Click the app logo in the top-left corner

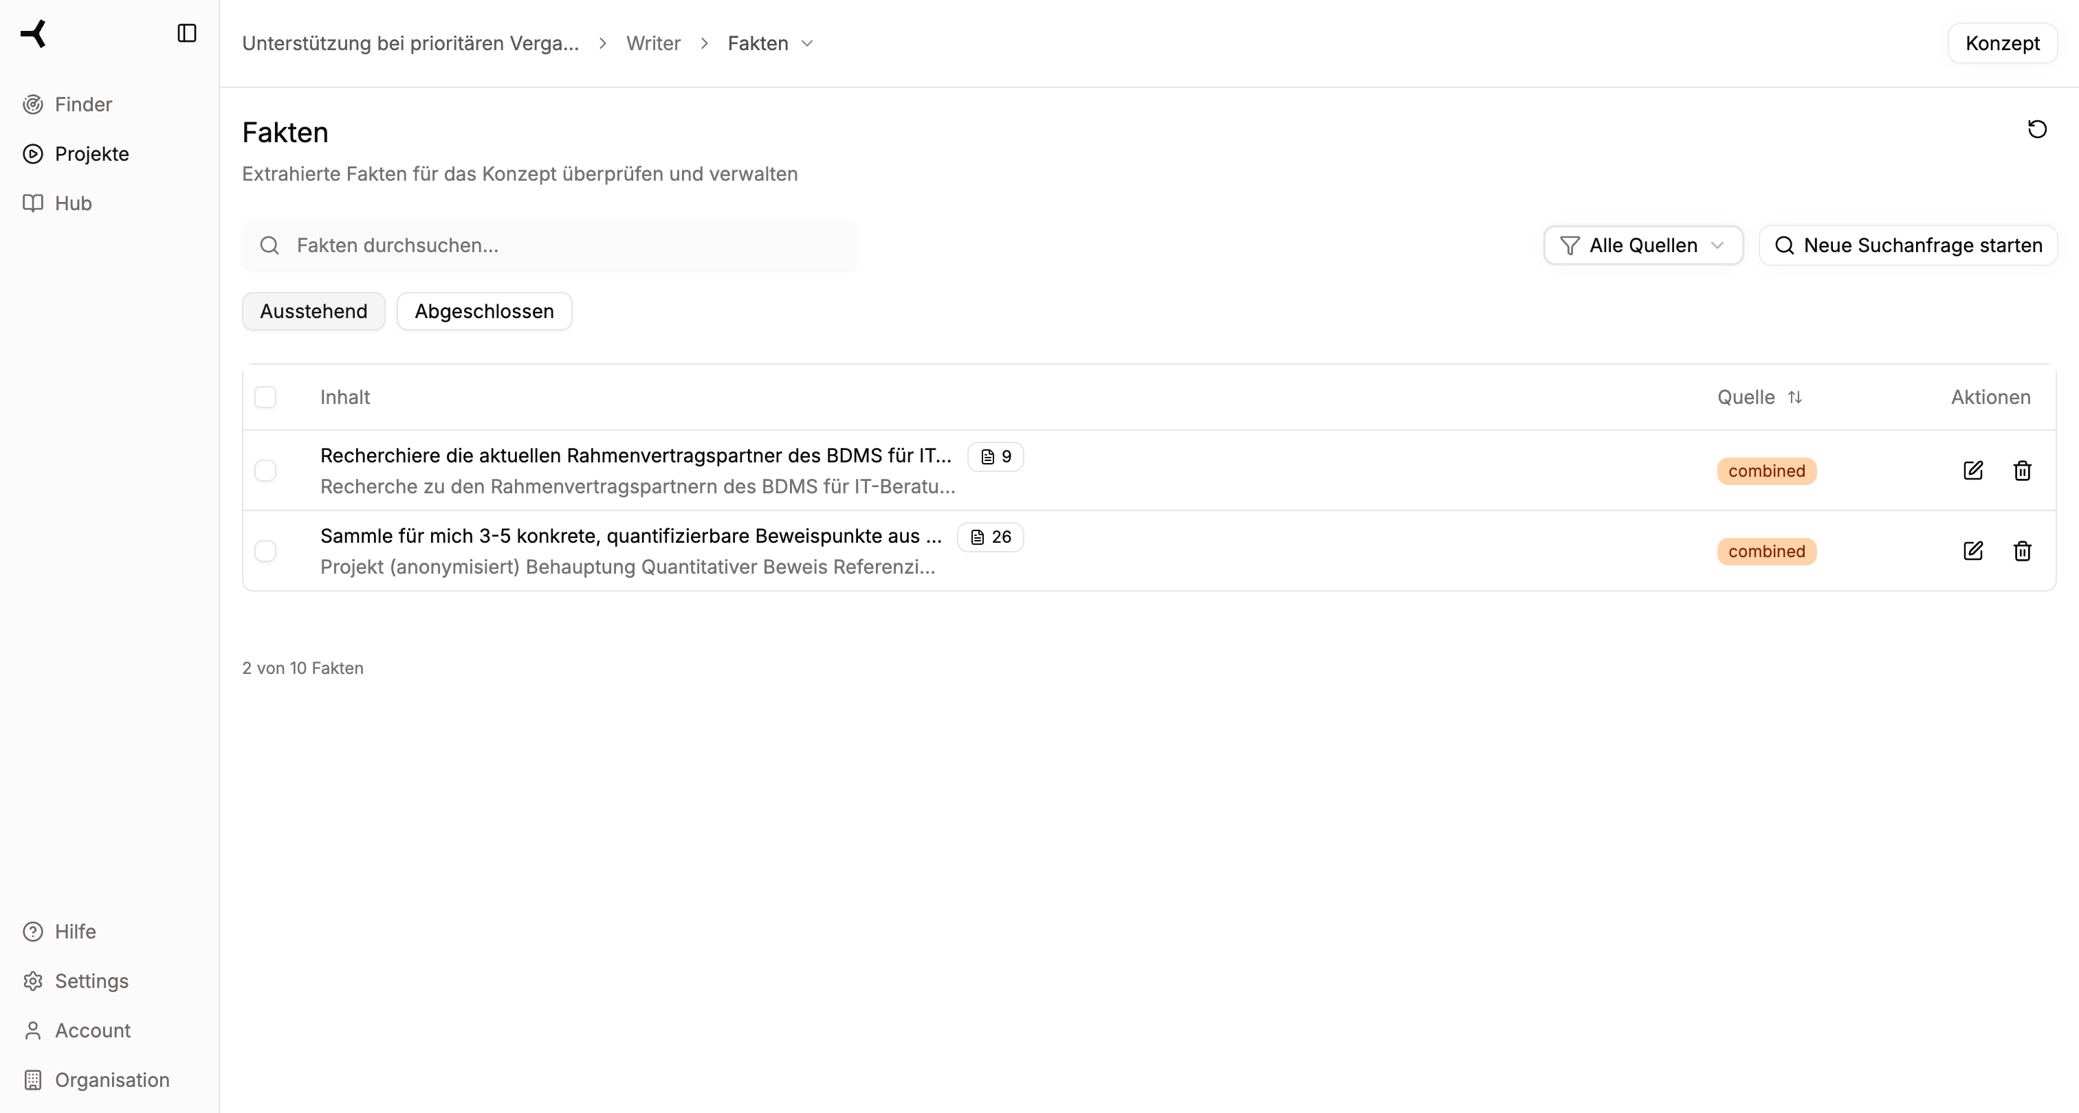[x=34, y=33]
